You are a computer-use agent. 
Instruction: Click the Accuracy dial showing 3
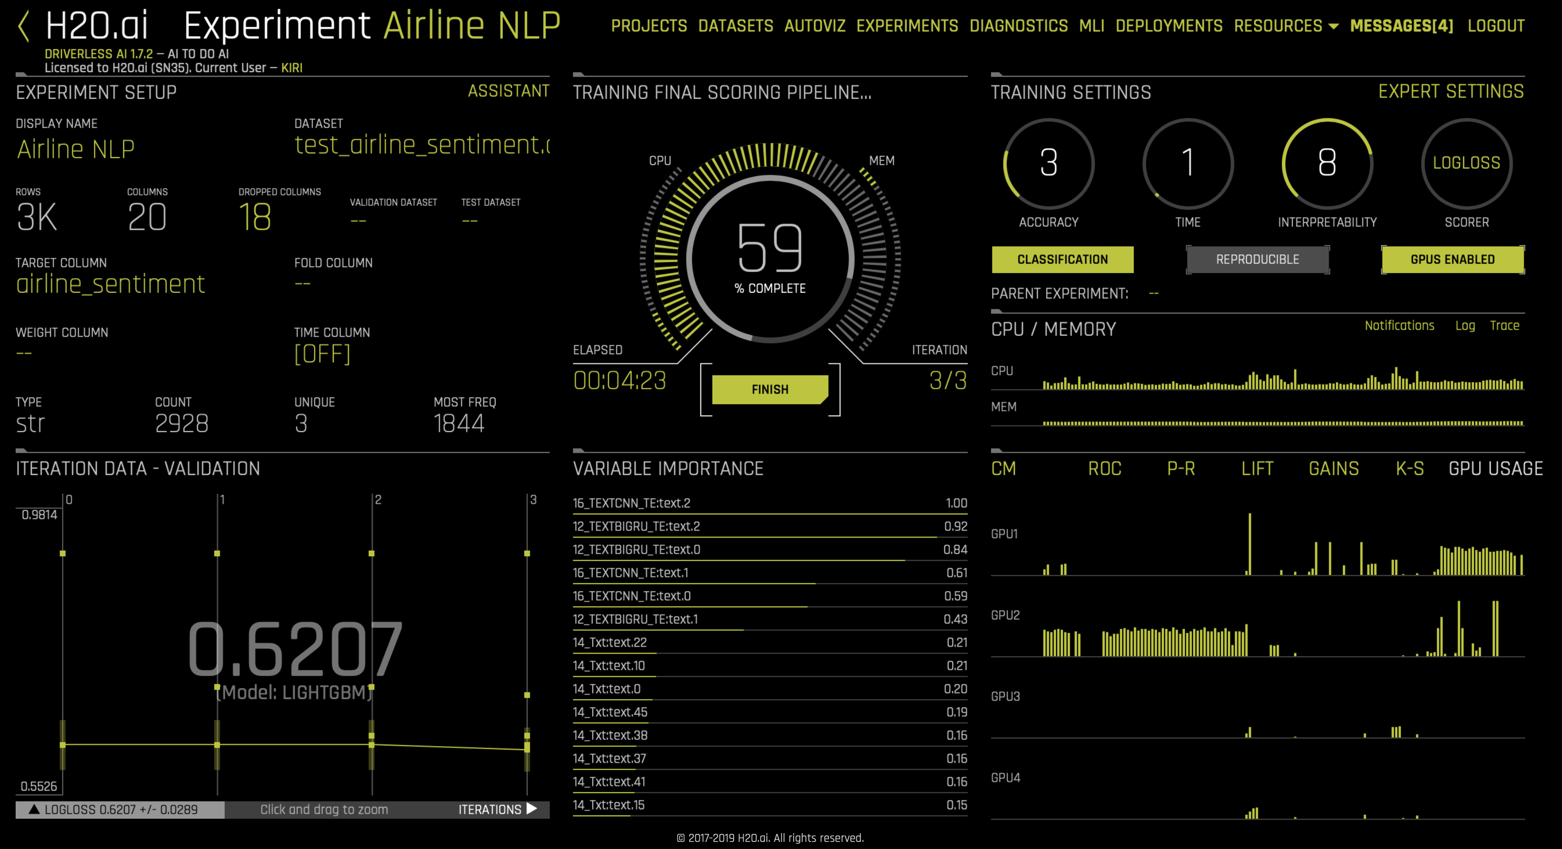[x=1049, y=163]
